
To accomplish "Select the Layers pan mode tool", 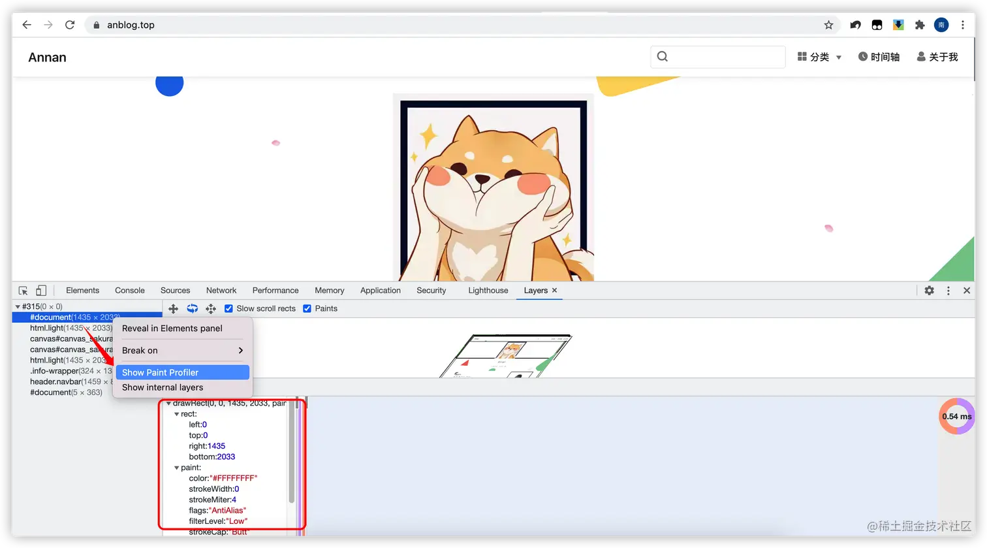I will coord(173,308).
